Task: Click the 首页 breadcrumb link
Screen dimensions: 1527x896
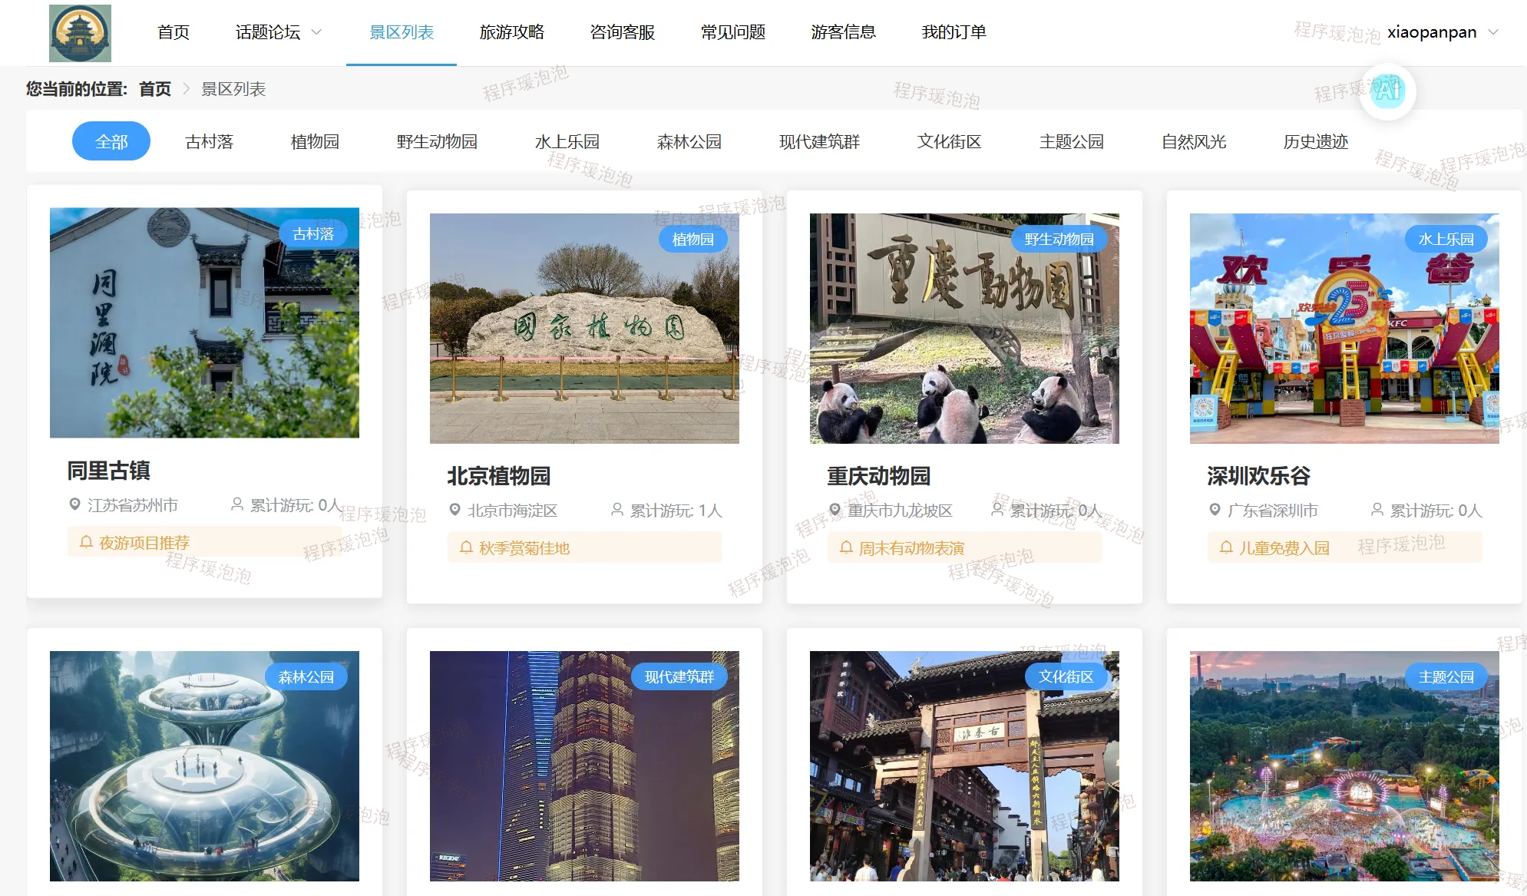Action: 154,89
